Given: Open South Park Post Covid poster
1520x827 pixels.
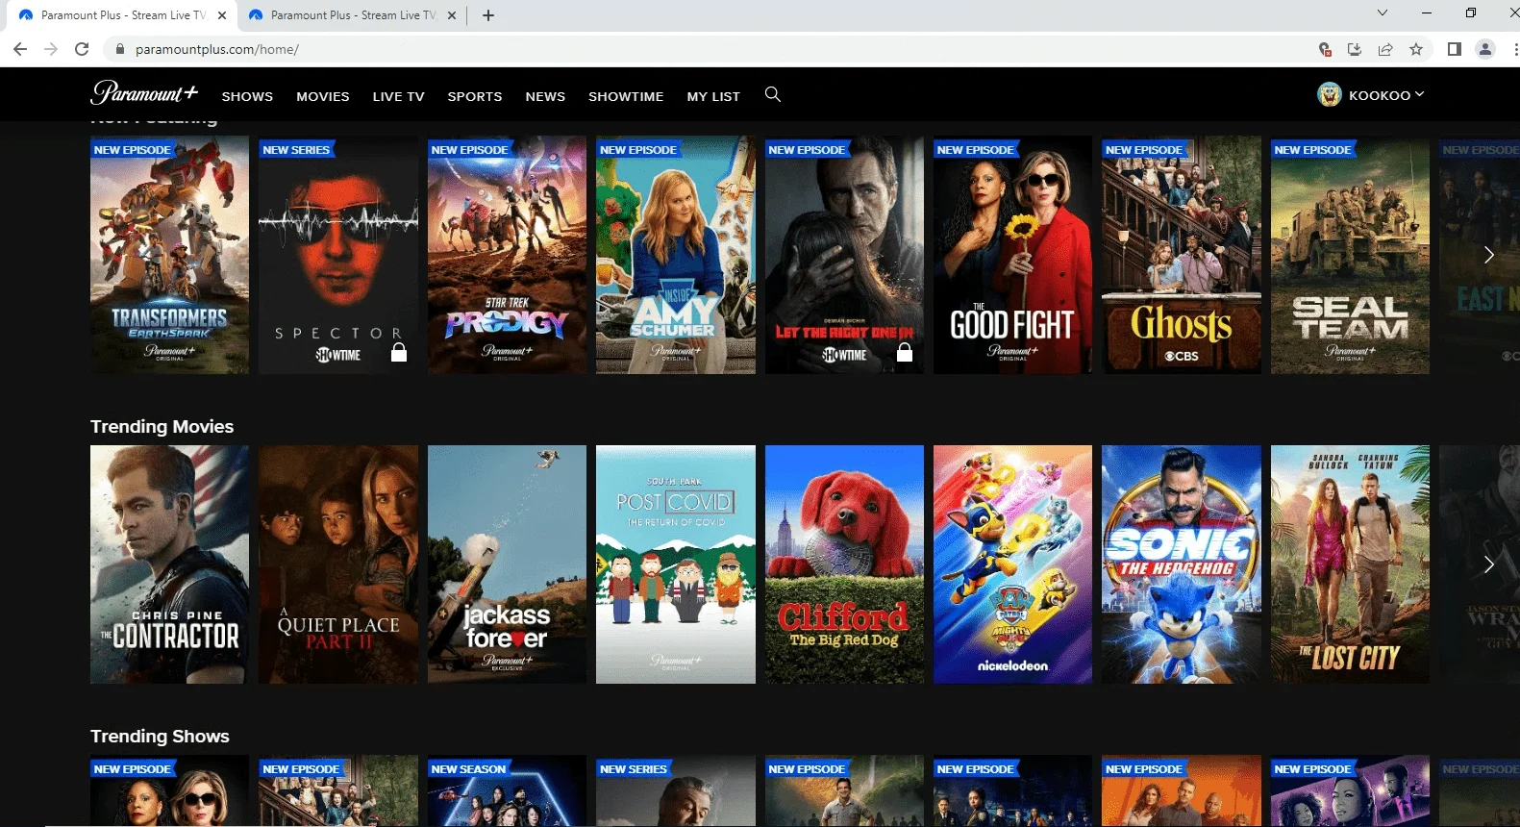Looking at the screenshot, I should point(676,564).
